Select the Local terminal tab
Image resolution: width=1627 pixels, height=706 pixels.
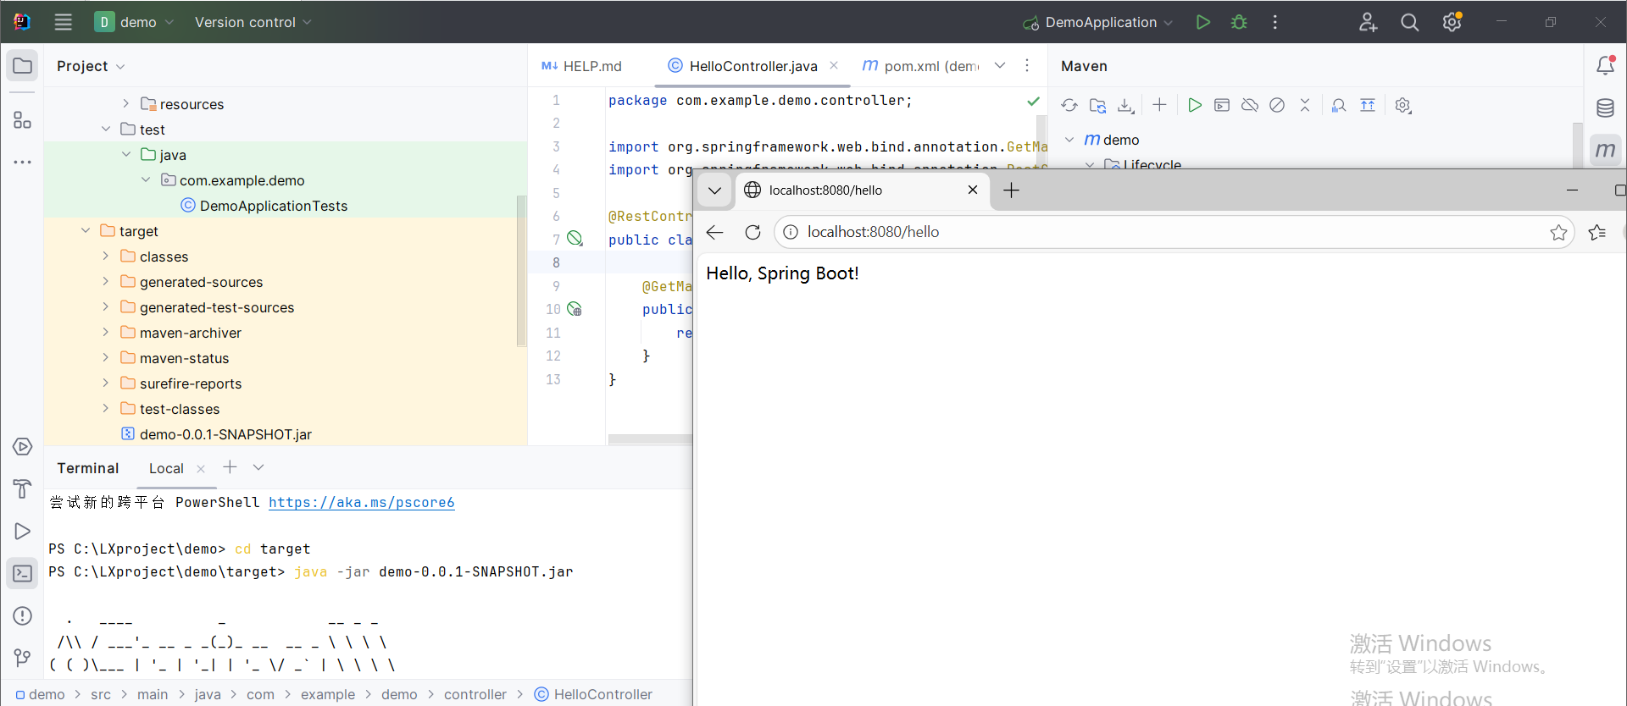click(166, 468)
